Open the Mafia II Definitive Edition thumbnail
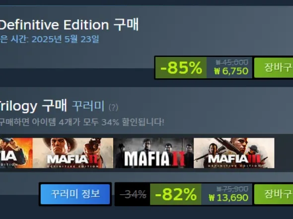The height and width of the screenshot is (219, 293). pyautogui.click(x=73, y=153)
